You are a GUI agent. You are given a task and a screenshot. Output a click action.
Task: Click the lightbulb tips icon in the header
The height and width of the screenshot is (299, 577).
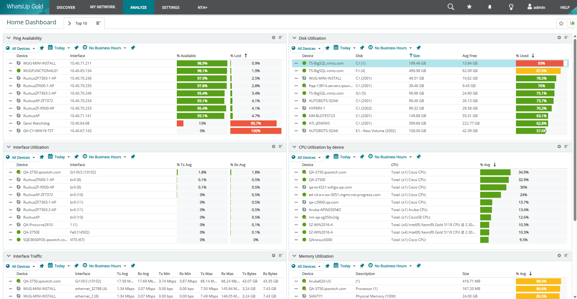coord(511,7)
